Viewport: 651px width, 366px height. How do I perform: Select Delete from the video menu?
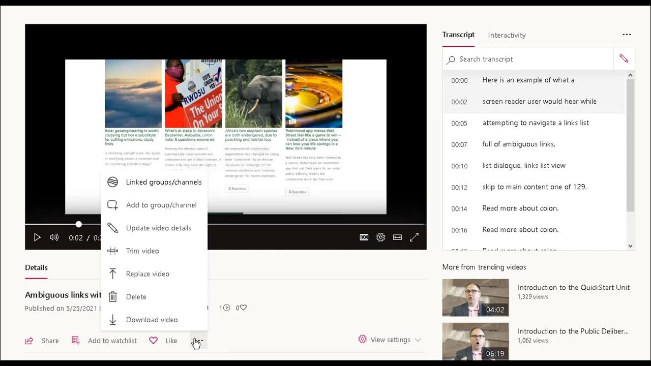coord(137,297)
